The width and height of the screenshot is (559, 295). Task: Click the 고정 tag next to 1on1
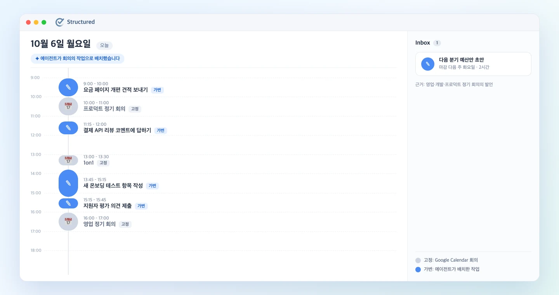(x=103, y=163)
